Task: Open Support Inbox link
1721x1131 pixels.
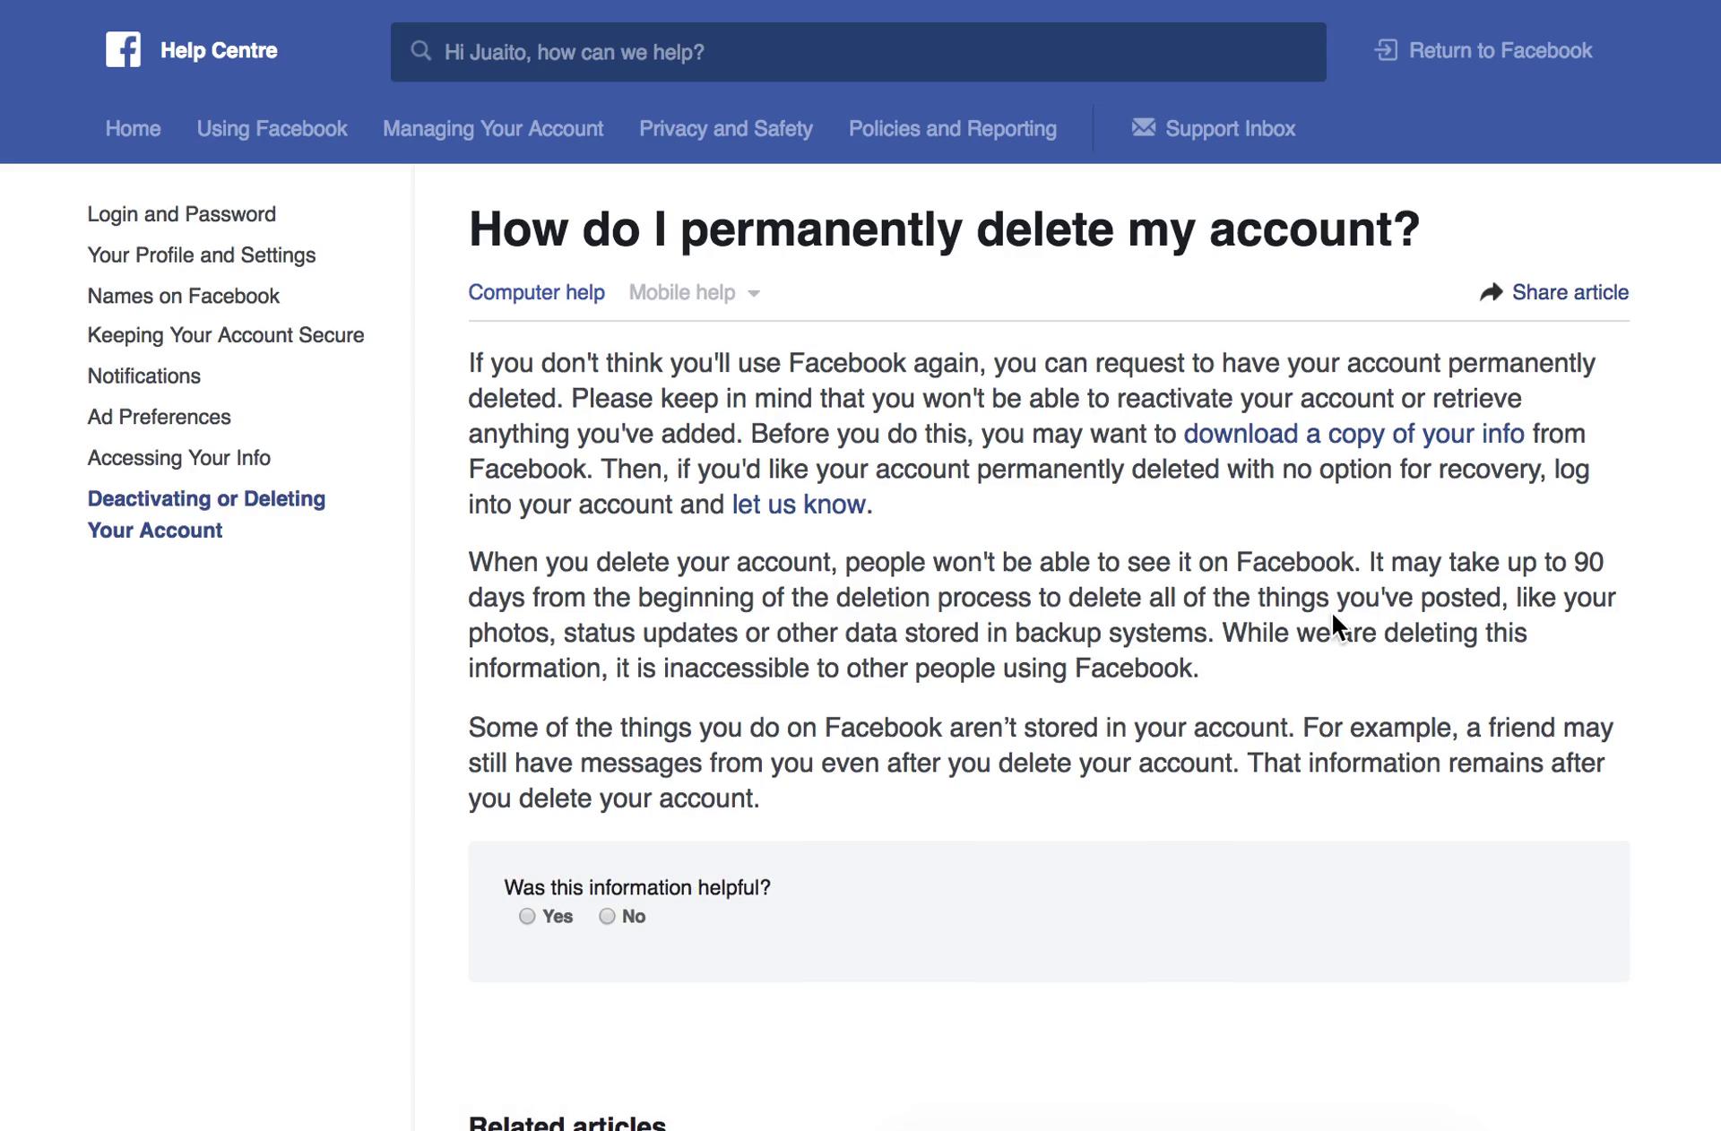Action: pos(1230,128)
